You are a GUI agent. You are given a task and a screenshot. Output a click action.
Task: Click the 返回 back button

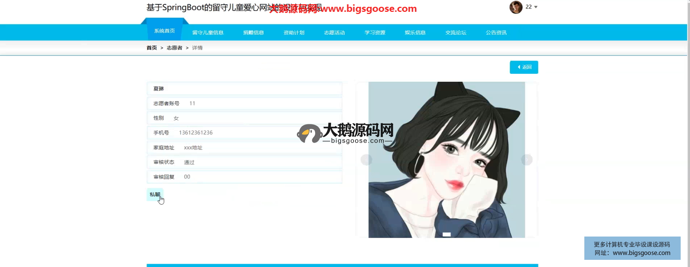[x=524, y=67]
